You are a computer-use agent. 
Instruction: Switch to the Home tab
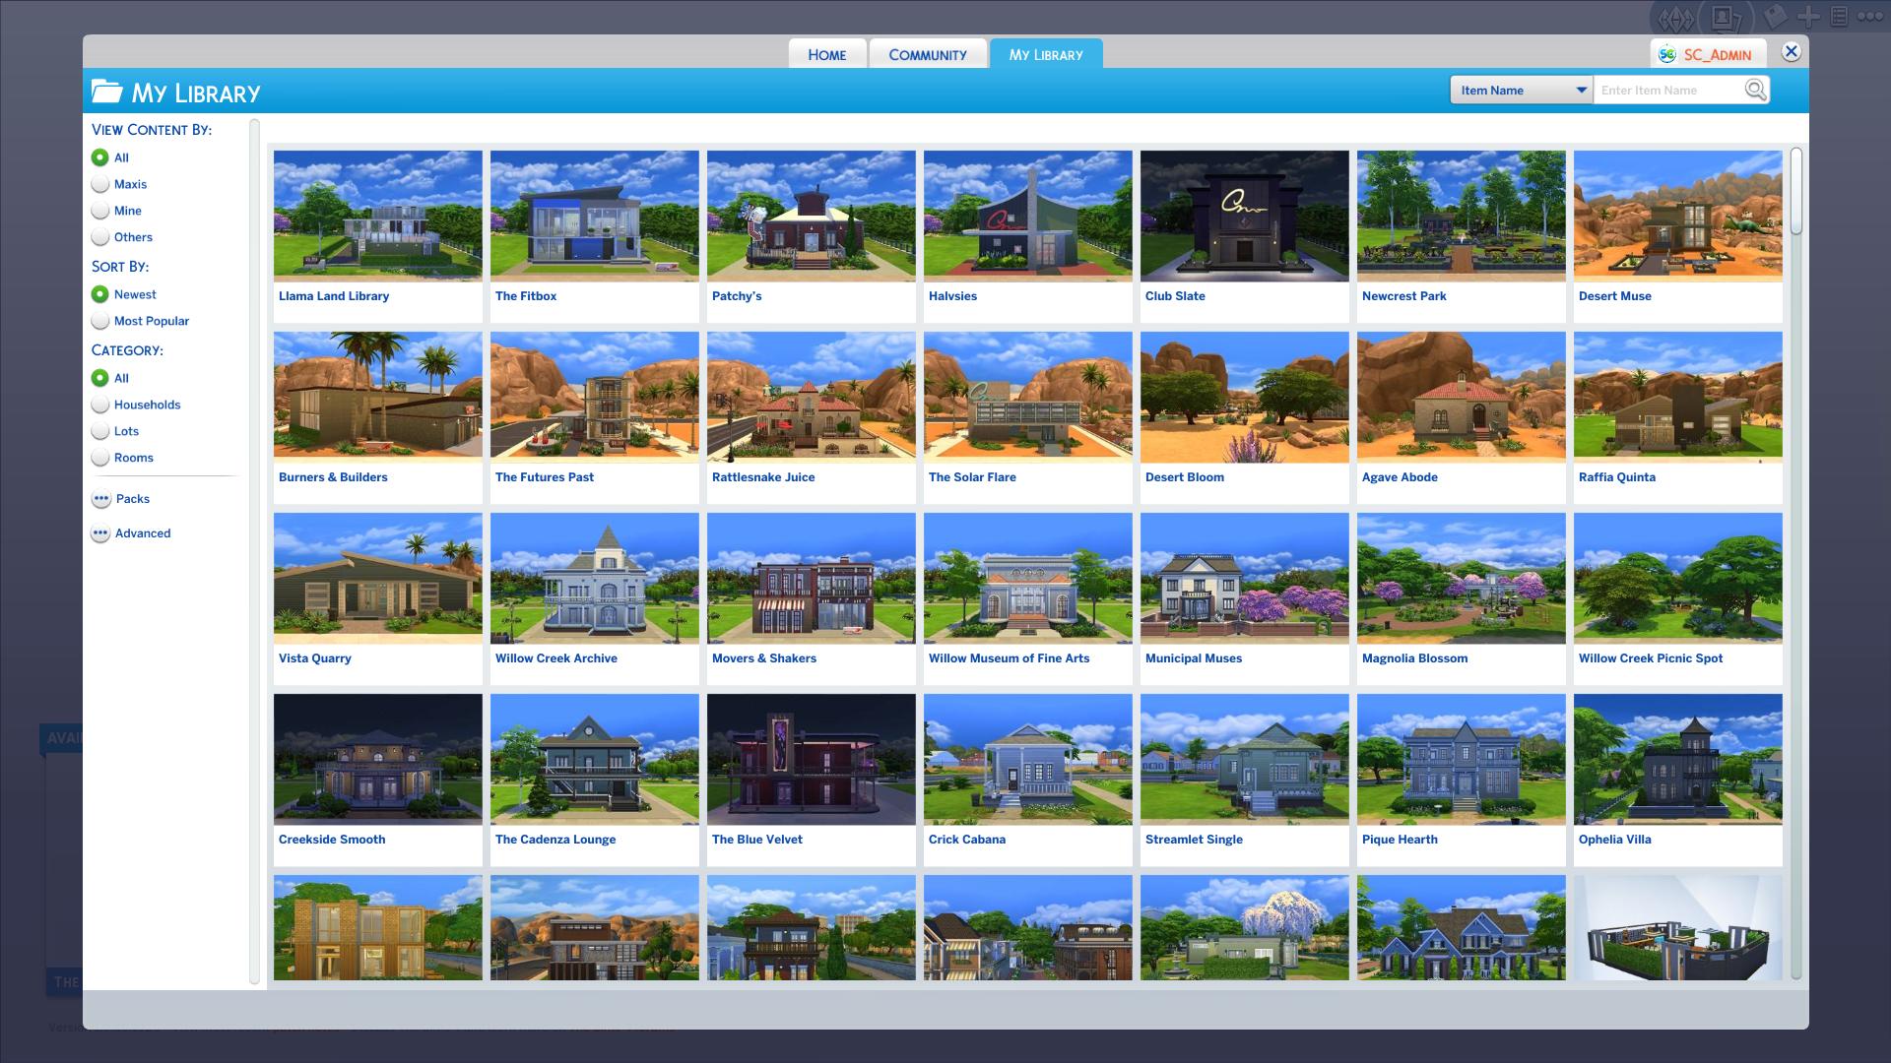[x=827, y=54]
